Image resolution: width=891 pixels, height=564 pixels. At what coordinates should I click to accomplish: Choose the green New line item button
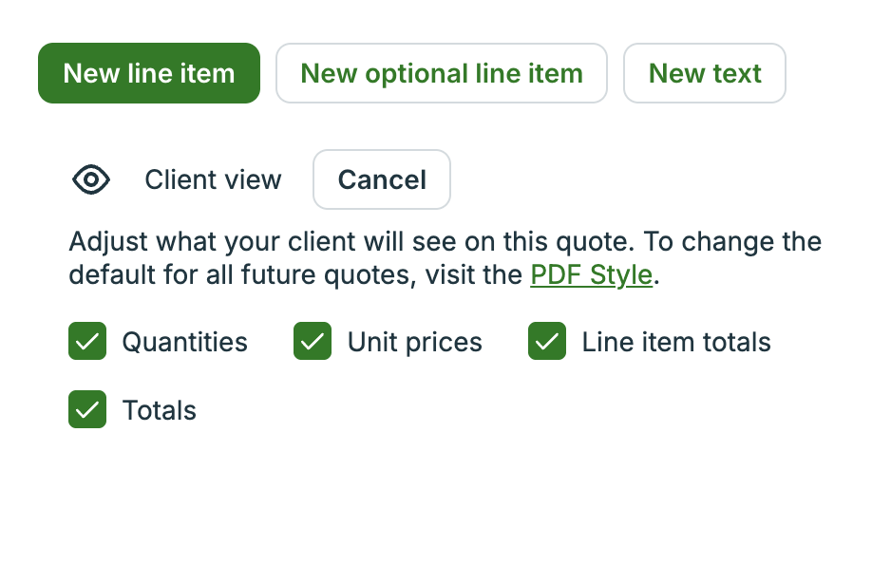pyautogui.click(x=148, y=72)
